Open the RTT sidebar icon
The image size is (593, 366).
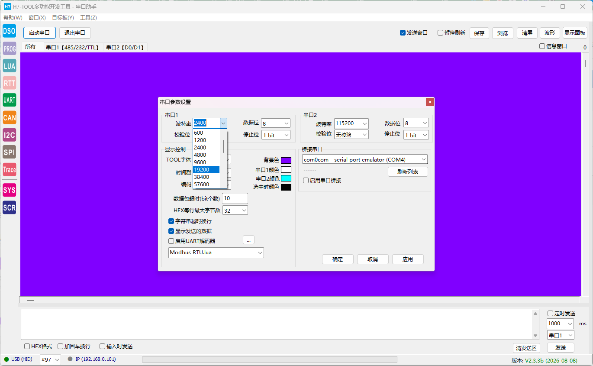(10, 83)
